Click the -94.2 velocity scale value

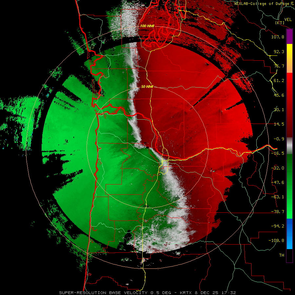coord(278,226)
